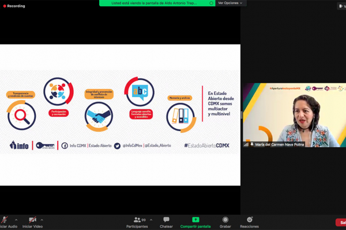
Task: Click the signal strength icon on speaker video
Action: pyautogui.click(x=246, y=144)
